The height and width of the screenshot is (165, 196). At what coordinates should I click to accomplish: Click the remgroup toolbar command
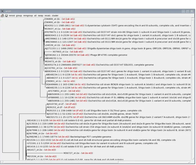28,15
